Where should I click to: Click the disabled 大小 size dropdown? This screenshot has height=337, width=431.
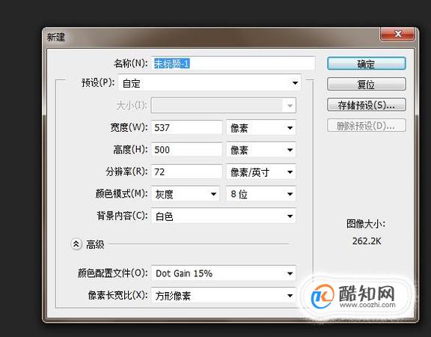click(x=224, y=106)
